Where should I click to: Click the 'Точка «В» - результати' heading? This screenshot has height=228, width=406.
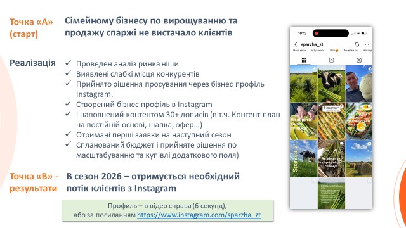(34, 182)
